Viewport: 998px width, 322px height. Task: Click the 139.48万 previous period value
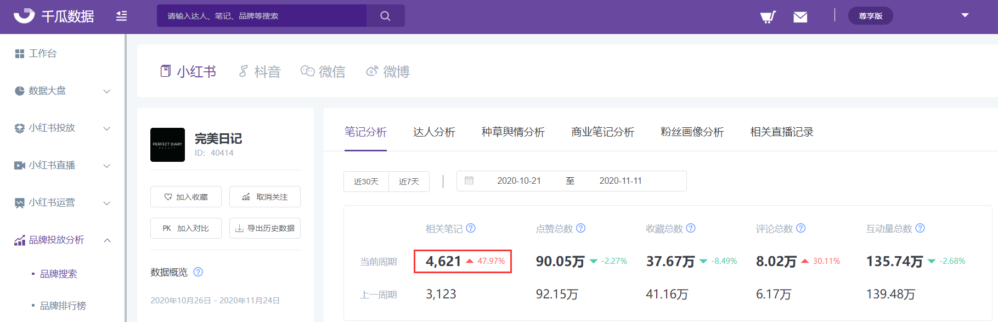point(890,294)
